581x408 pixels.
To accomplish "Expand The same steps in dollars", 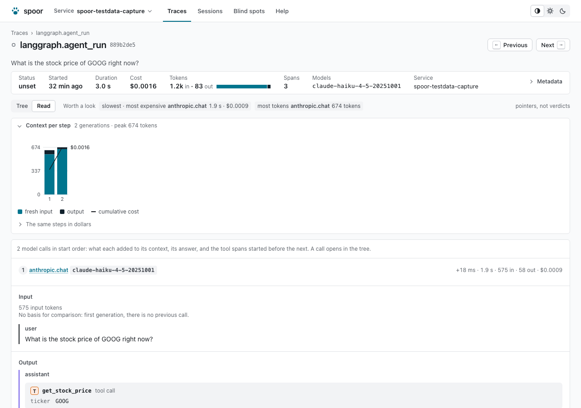I will [x=54, y=224].
